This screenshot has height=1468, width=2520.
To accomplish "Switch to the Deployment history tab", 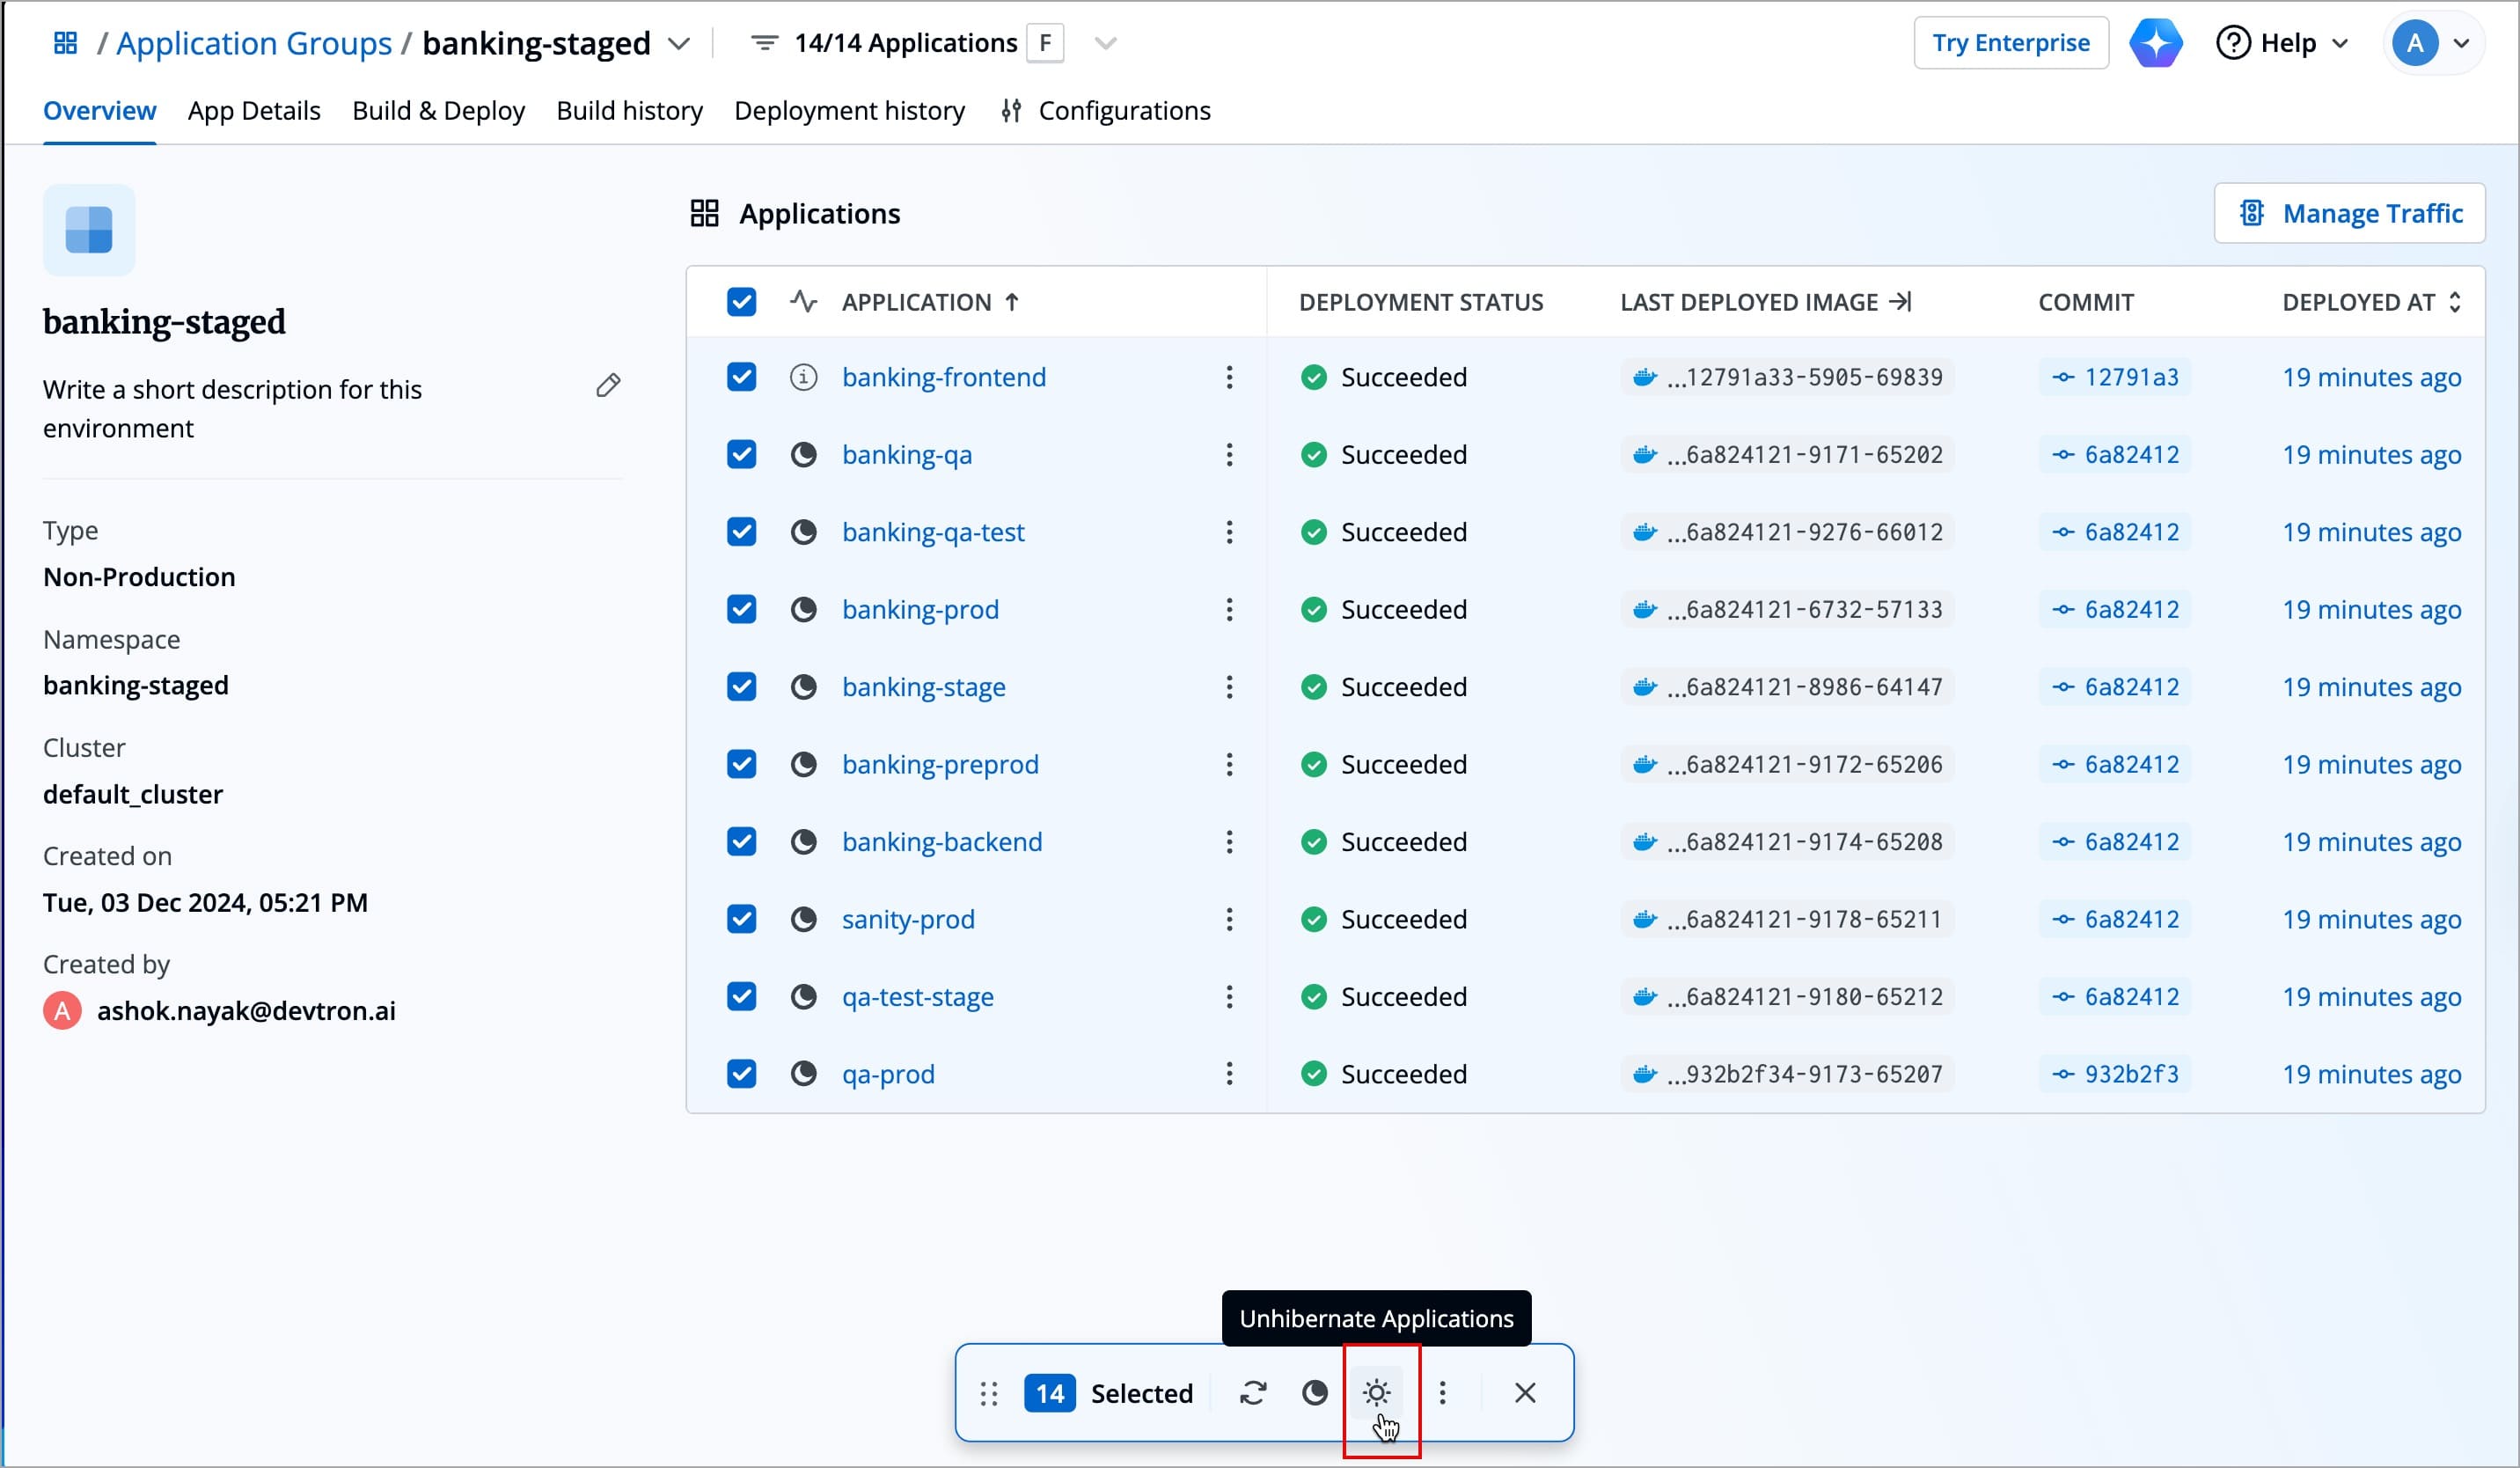I will tap(850, 110).
